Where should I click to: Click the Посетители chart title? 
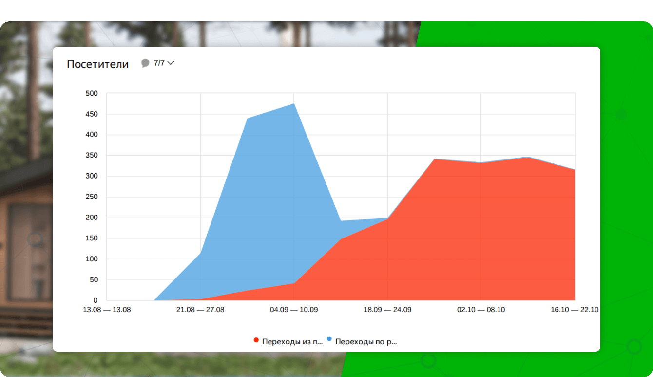tap(97, 64)
